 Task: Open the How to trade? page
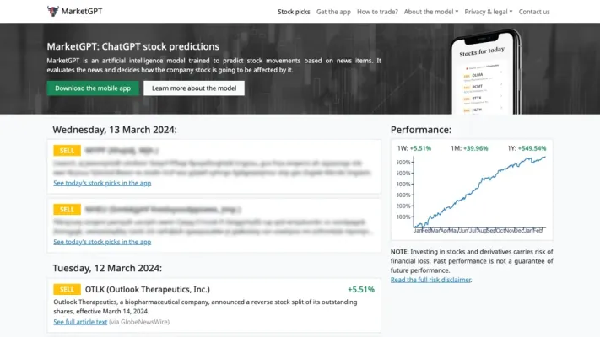(x=377, y=12)
